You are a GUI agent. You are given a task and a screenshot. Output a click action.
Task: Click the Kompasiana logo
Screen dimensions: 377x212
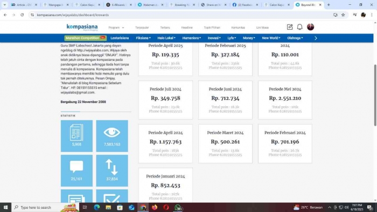pyautogui.click(x=82, y=27)
